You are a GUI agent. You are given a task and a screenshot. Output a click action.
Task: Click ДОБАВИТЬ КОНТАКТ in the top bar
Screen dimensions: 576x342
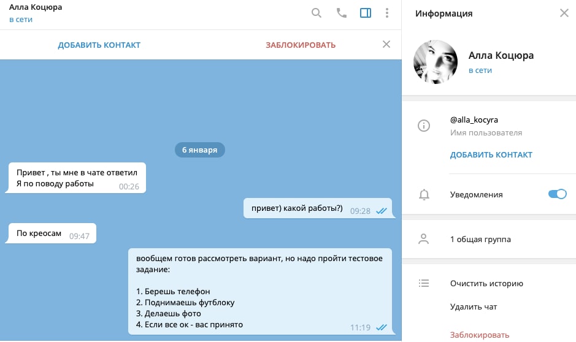pyautogui.click(x=99, y=45)
